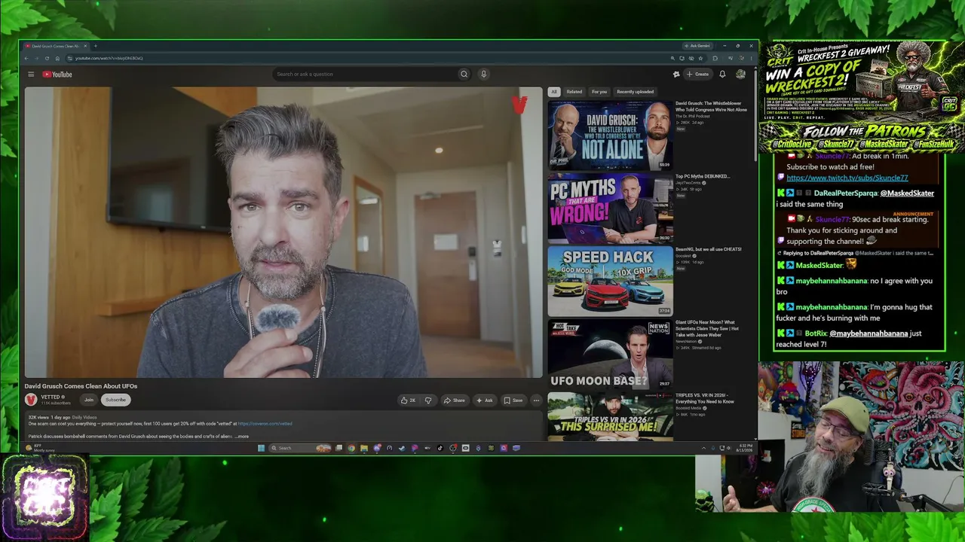Viewport: 965px width, 542px height.
Task: Open the Triples vs VR in 2026 thumbnail
Action: pyautogui.click(x=610, y=416)
